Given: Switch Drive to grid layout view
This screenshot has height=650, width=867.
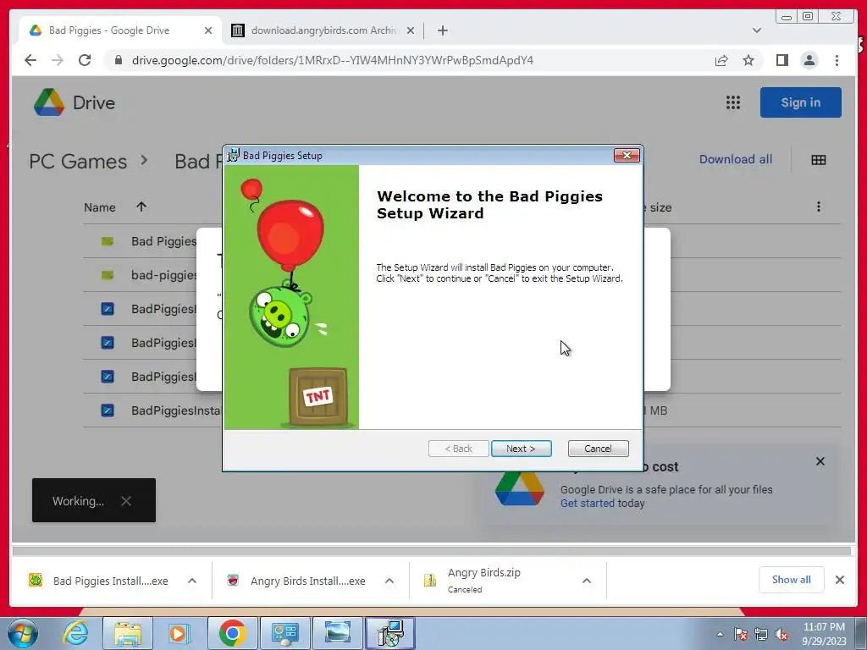Looking at the screenshot, I should coord(819,160).
